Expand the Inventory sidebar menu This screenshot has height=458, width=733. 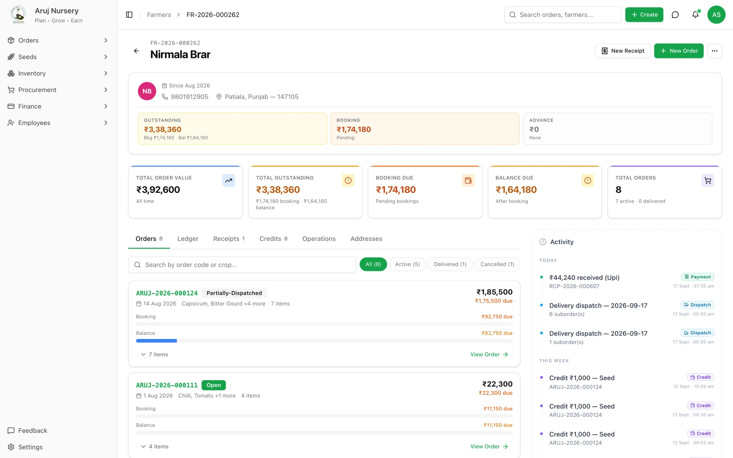[58, 73]
